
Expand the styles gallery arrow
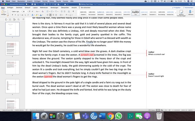coord(176,13)
